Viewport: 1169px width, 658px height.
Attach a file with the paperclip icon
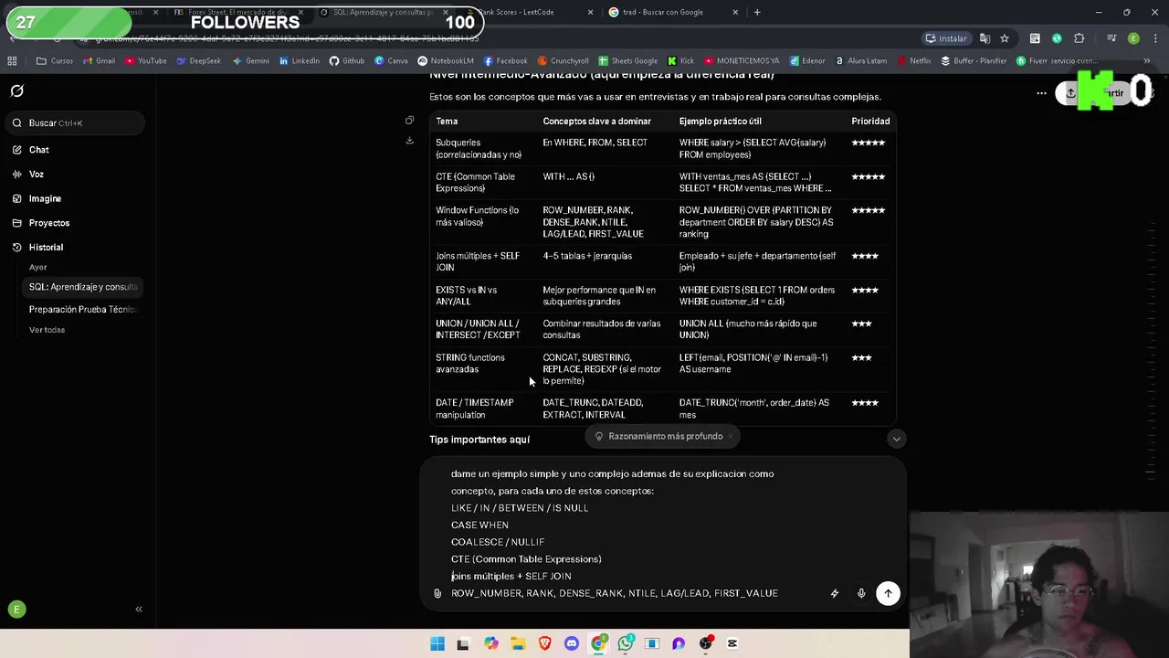point(437,594)
